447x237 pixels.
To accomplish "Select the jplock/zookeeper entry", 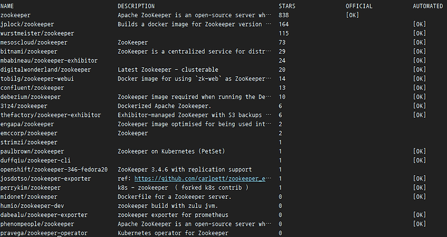I will click(27, 24).
